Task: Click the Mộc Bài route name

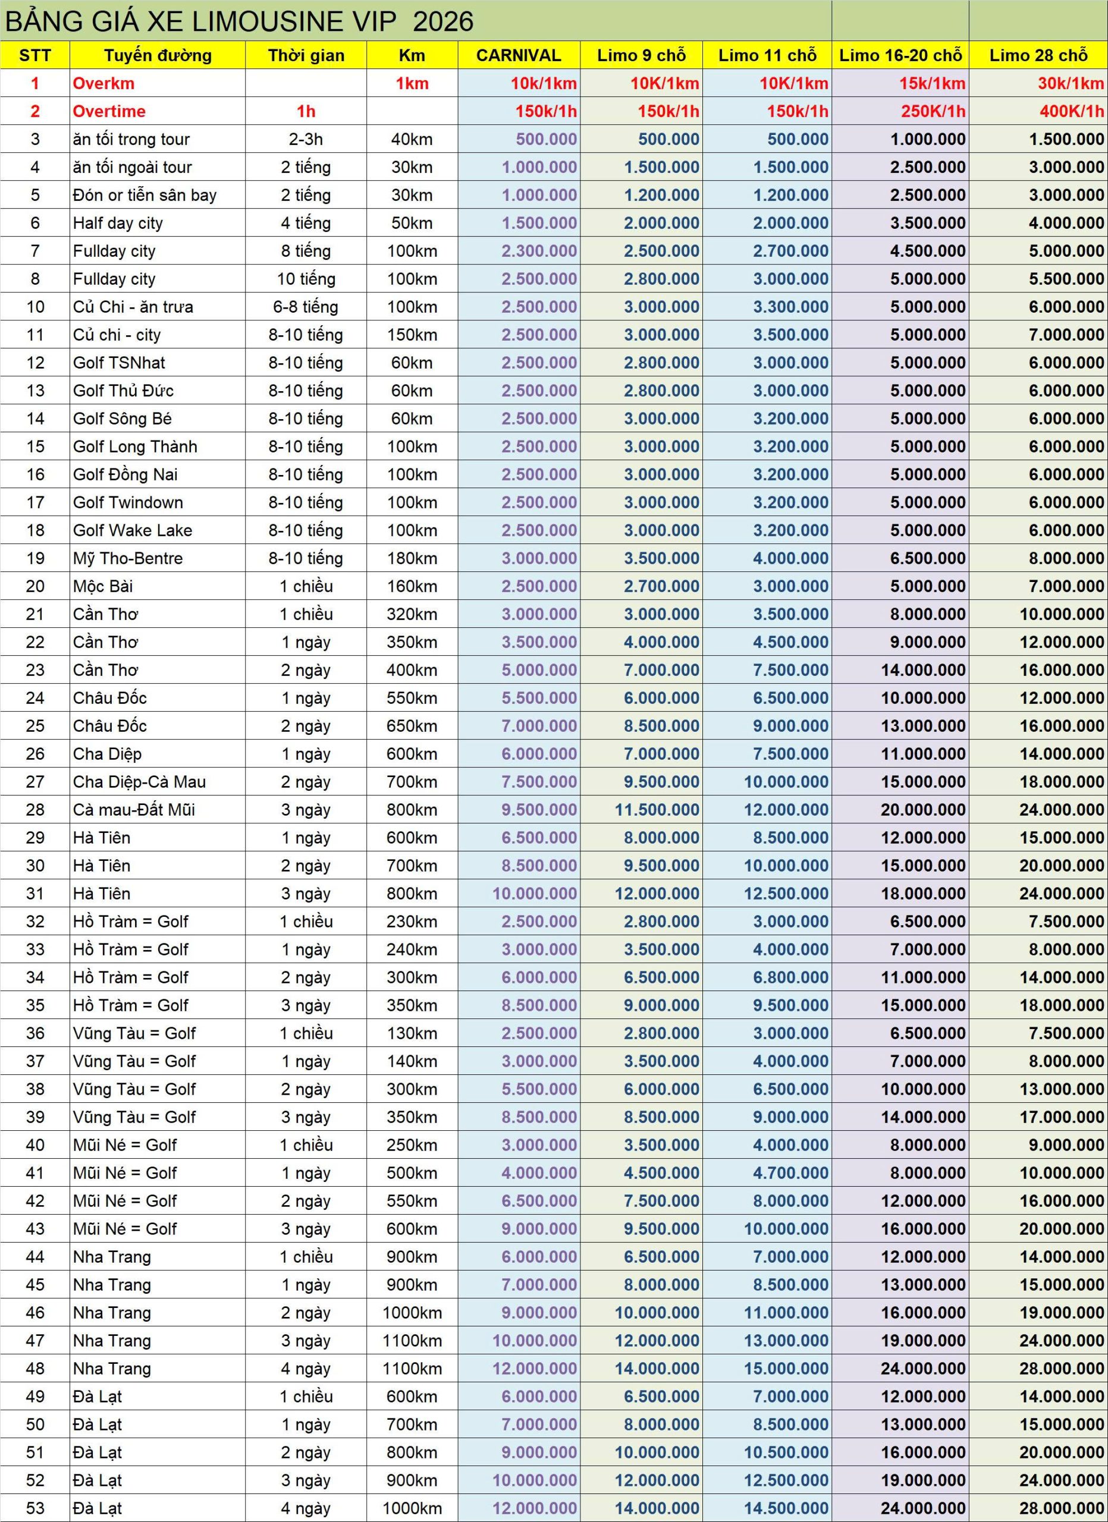Action: point(103,586)
